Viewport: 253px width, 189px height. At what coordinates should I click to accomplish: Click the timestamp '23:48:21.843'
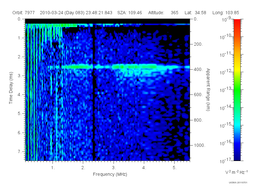pos(99,13)
